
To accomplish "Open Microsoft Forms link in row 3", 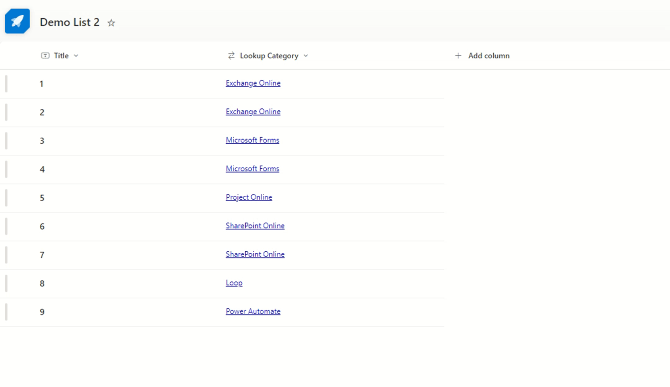I will pyautogui.click(x=252, y=140).
